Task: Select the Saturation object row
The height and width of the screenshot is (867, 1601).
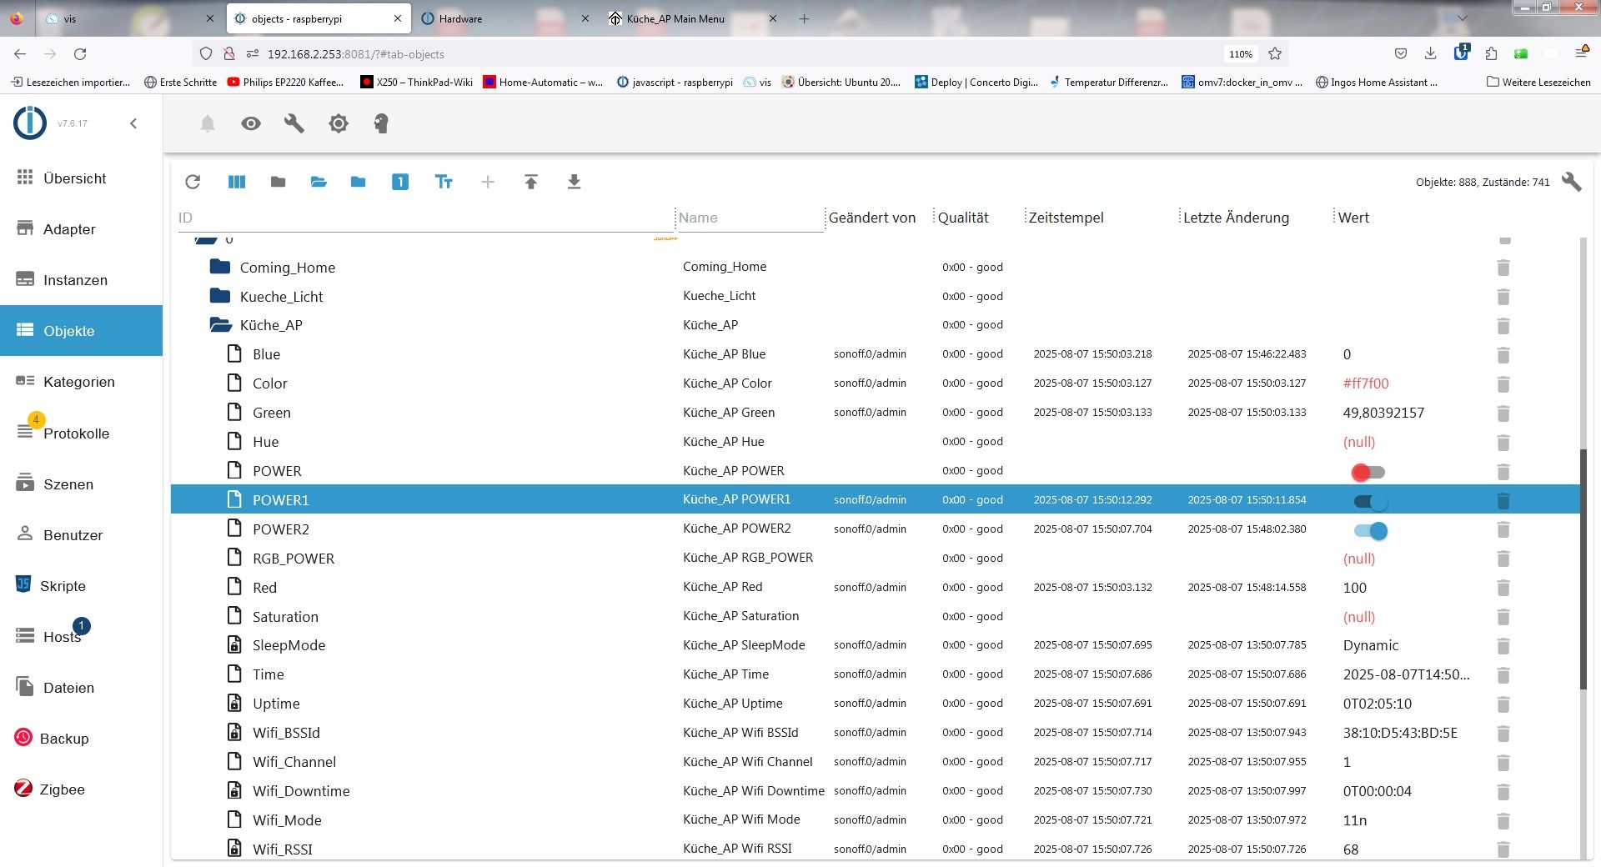Action: tap(876, 616)
